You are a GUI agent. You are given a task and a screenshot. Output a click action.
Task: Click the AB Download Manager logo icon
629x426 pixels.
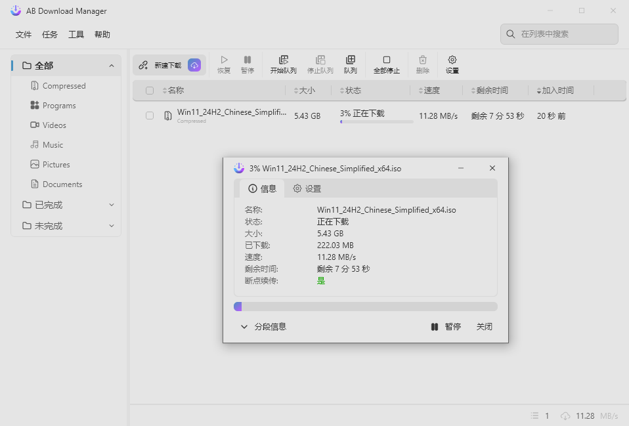16,11
